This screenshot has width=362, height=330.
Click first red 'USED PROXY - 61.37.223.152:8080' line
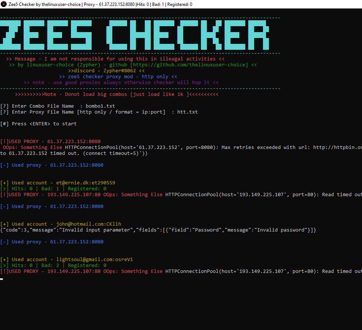pos(50,141)
